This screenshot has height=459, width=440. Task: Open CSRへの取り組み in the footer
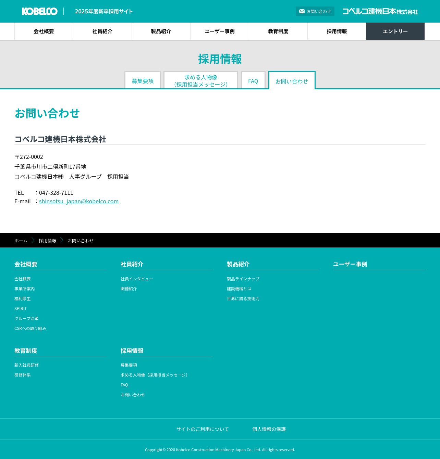coord(30,329)
